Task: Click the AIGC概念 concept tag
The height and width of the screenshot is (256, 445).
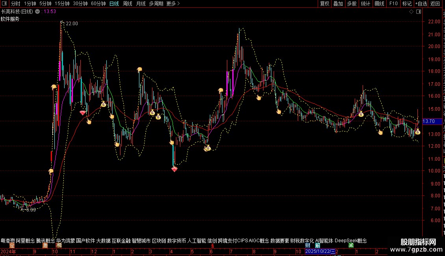Action: (259, 241)
